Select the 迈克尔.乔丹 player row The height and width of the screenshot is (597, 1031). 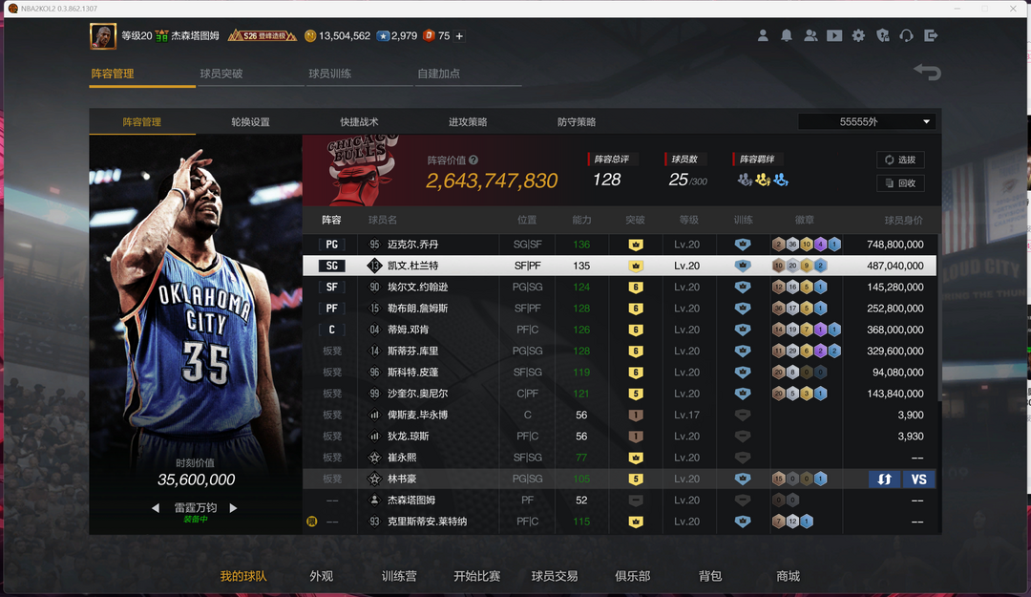coord(619,245)
